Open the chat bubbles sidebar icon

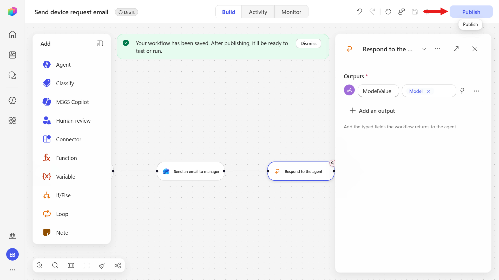[x=12, y=75]
